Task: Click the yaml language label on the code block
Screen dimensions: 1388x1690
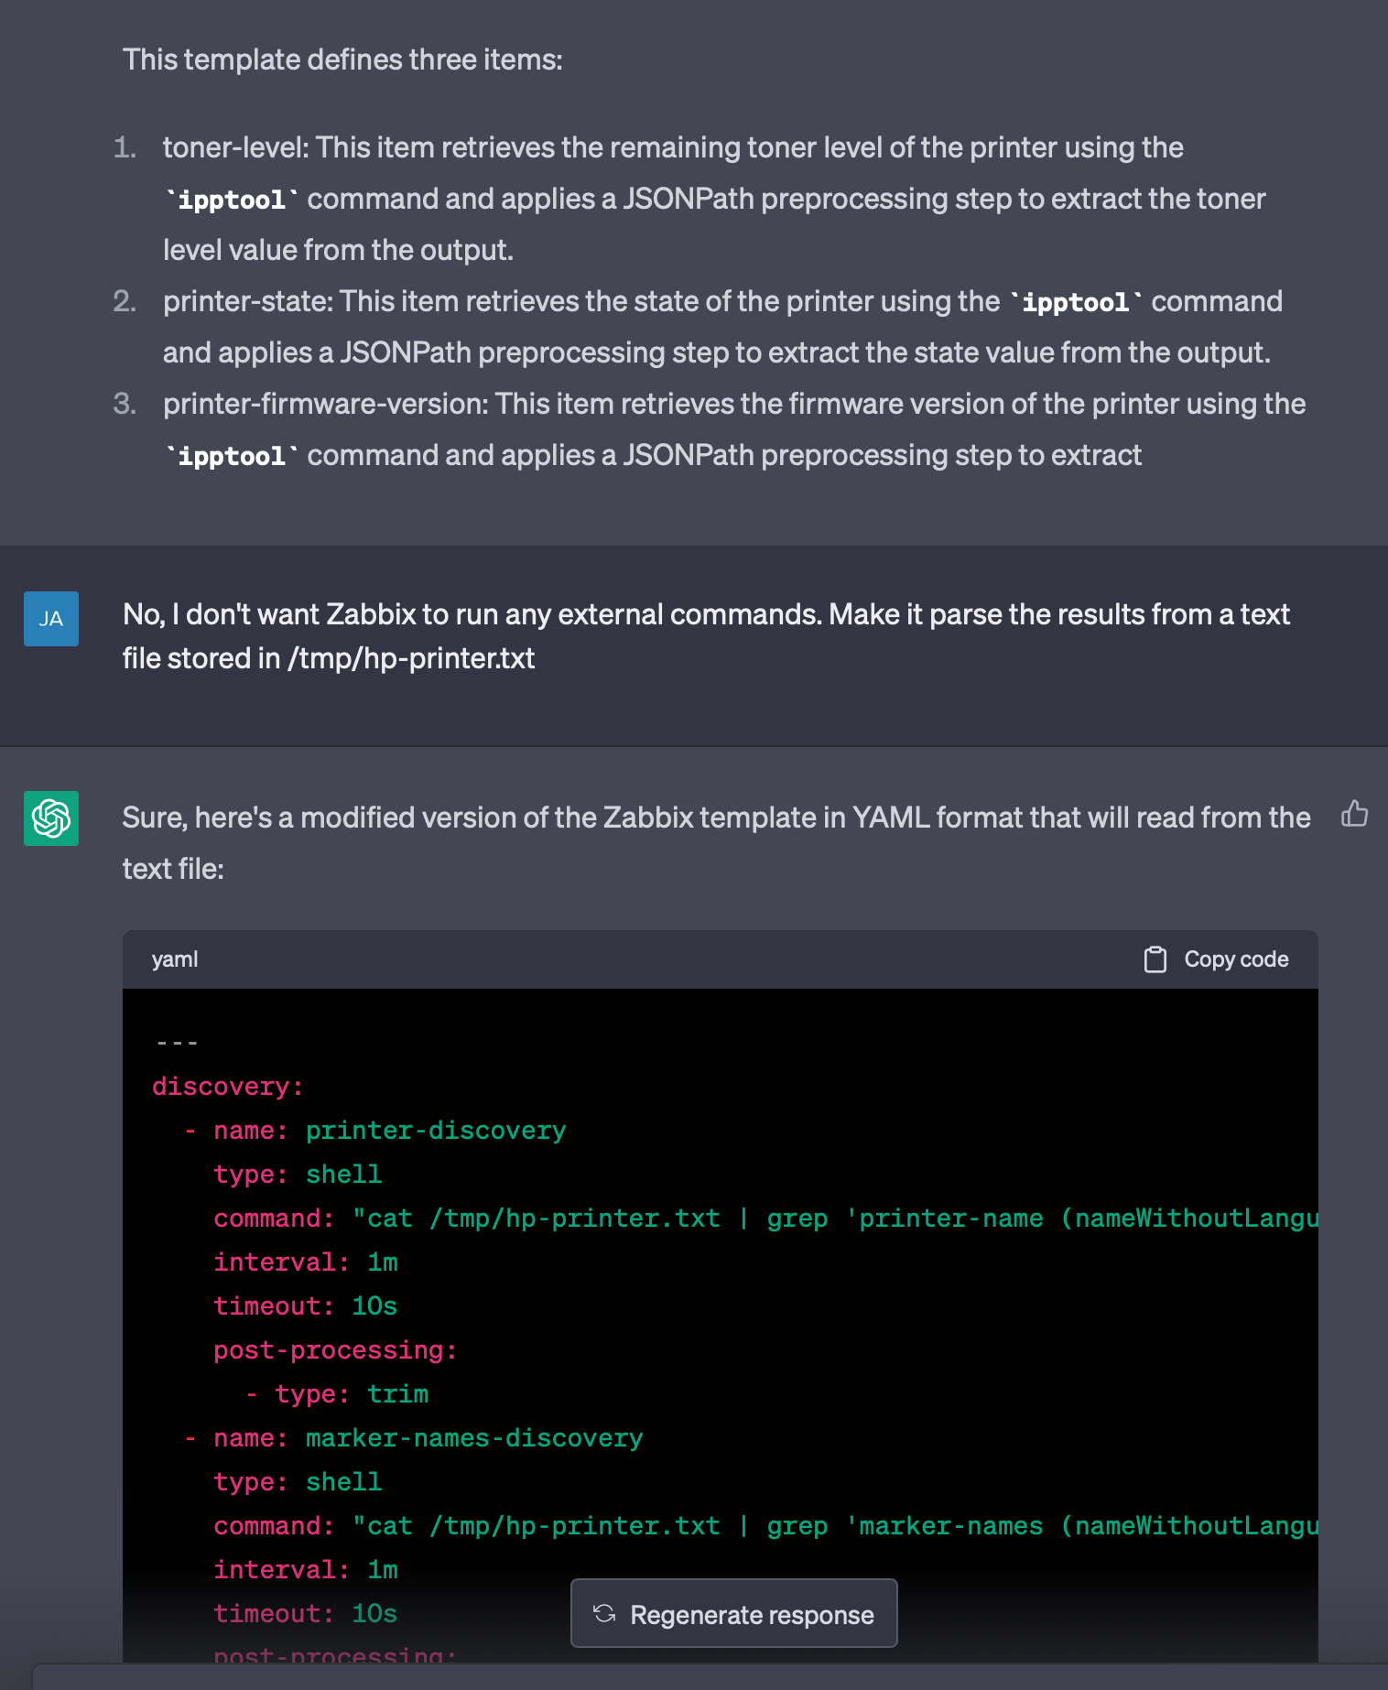Action: pos(175,959)
